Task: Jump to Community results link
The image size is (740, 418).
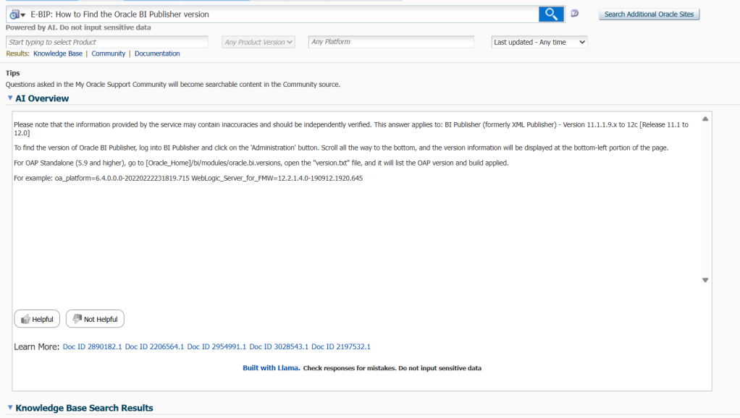Action: coord(109,54)
